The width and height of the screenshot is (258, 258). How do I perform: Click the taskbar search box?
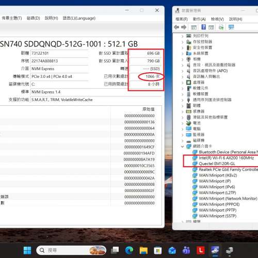[71, 250]
